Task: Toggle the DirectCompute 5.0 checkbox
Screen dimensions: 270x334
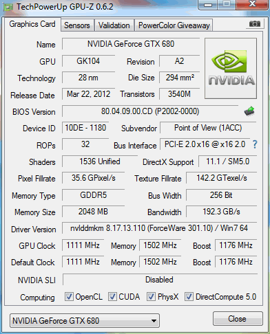Action: [x=189, y=296]
